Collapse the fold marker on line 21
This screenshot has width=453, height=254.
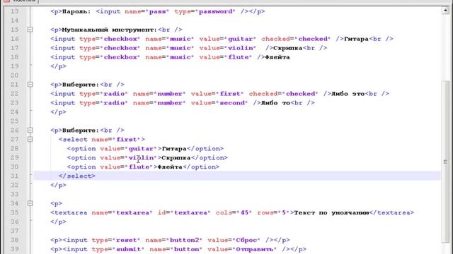click(x=30, y=85)
